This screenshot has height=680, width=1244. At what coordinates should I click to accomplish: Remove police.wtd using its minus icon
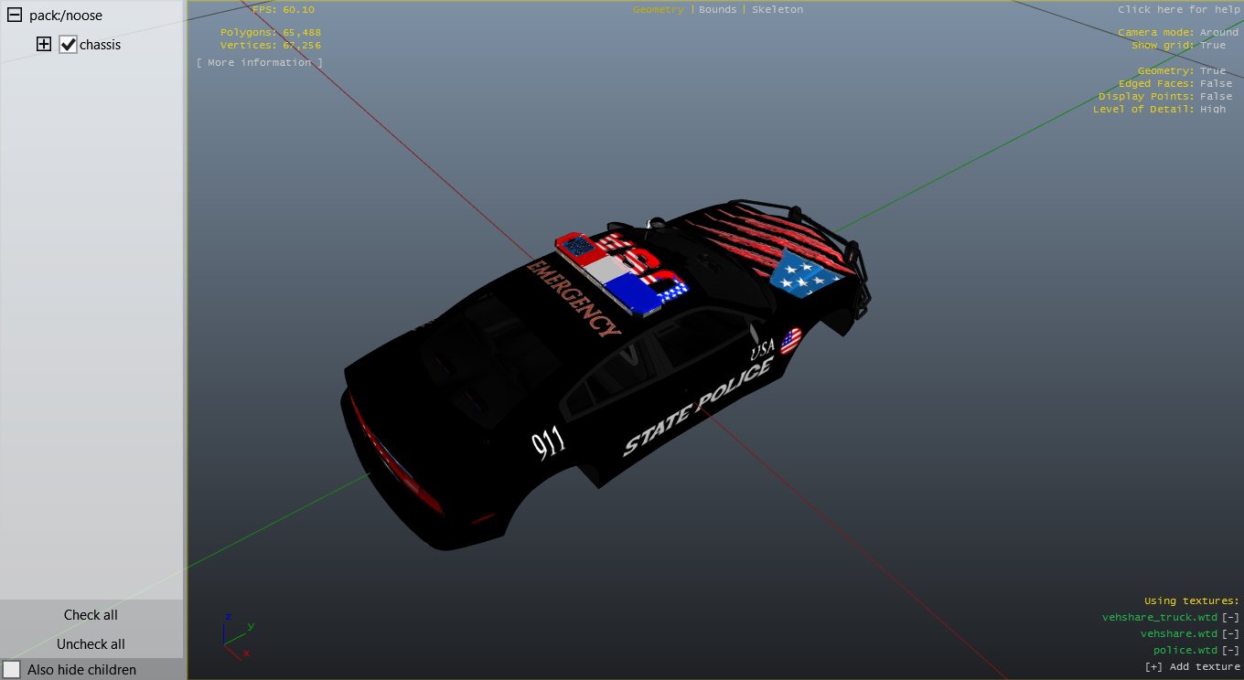click(x=1231, y=650)
